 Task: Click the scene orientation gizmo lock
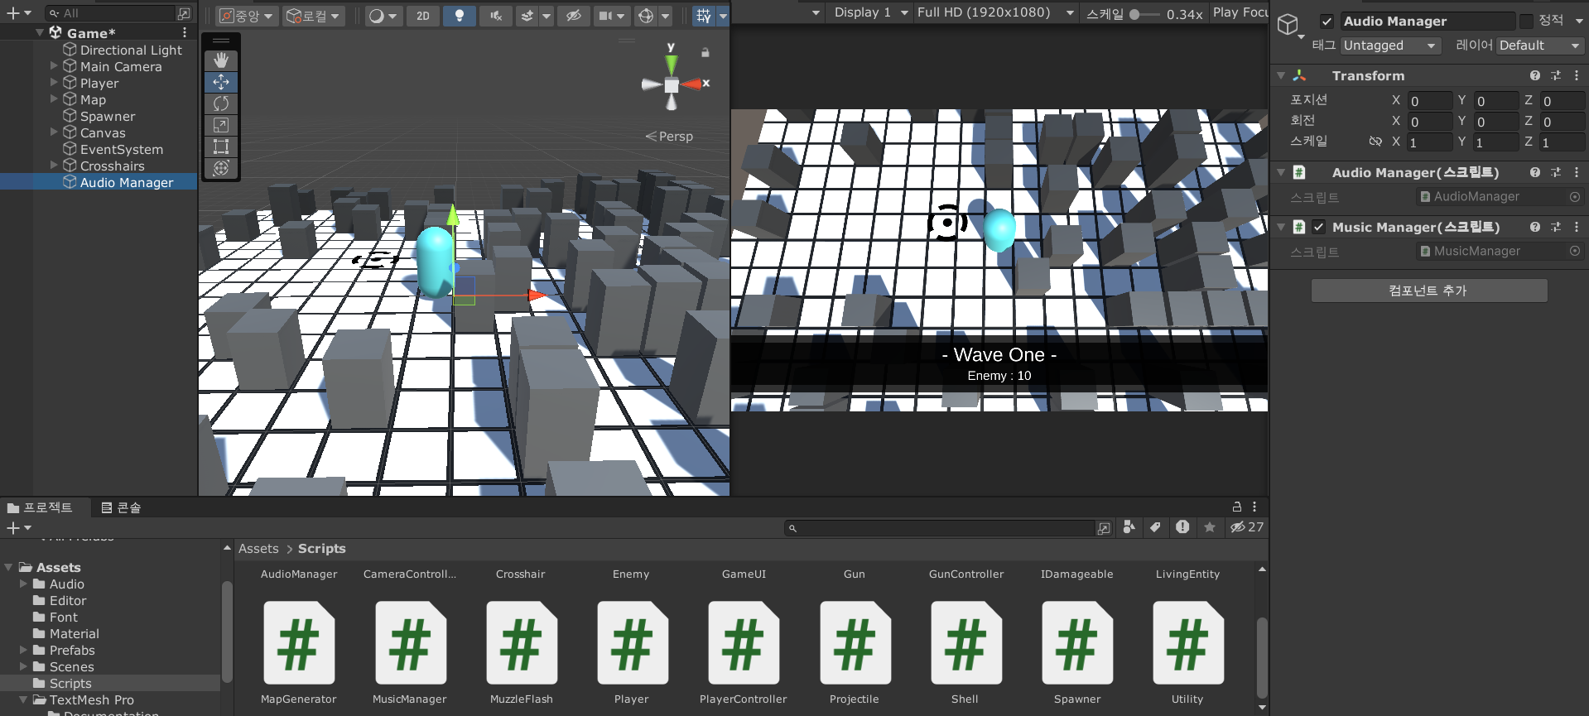pyautogui.click(x=705, y=52)
